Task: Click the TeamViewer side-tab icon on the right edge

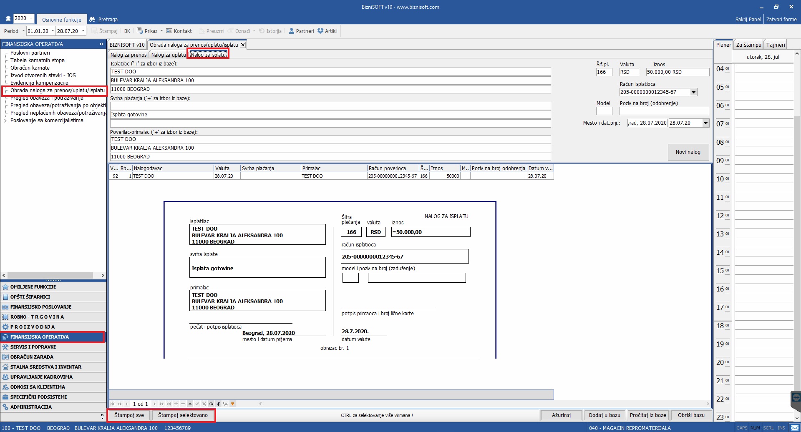Action: point(796,398)
